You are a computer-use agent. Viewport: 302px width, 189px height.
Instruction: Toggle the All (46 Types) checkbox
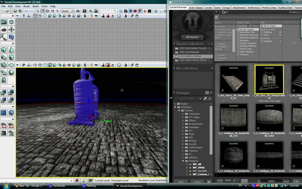tap(238, 29)
